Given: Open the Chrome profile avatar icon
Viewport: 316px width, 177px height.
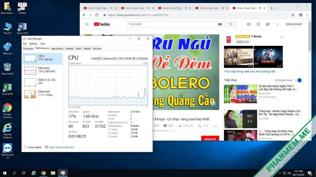Looking at the screenshot, I should click(x=301, y=15).
